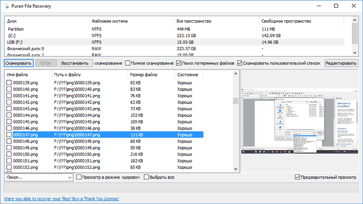The width and height of the screenshot is (363, 204).
Task: Click the disk list scrollbar thumb
Action: [x=355, y=33]
